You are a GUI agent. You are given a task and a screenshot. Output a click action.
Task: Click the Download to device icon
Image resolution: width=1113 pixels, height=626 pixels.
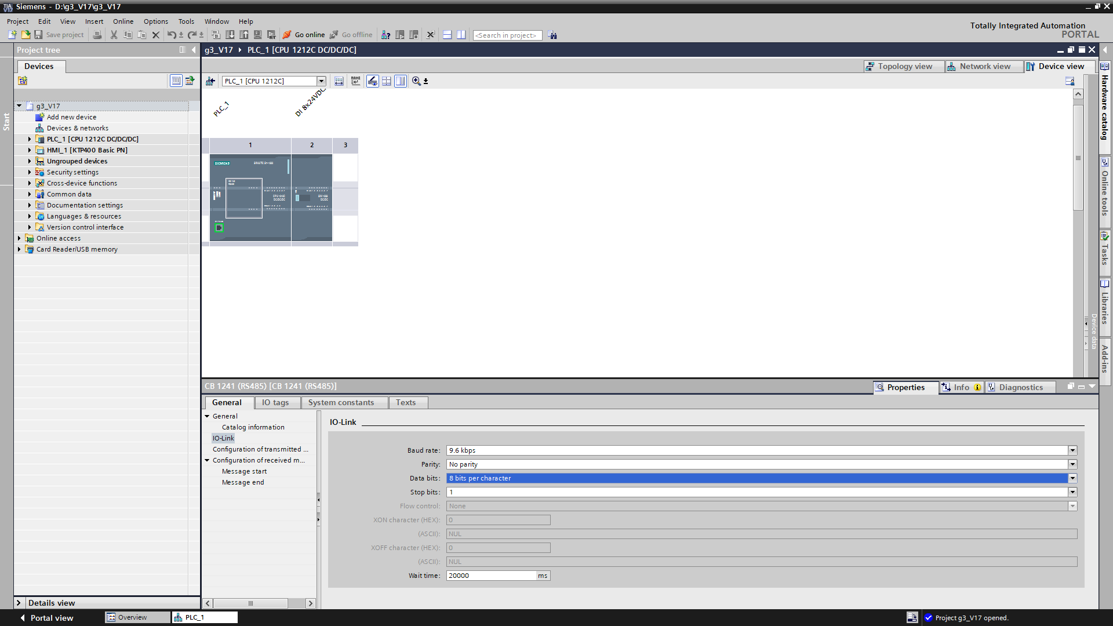230,35
